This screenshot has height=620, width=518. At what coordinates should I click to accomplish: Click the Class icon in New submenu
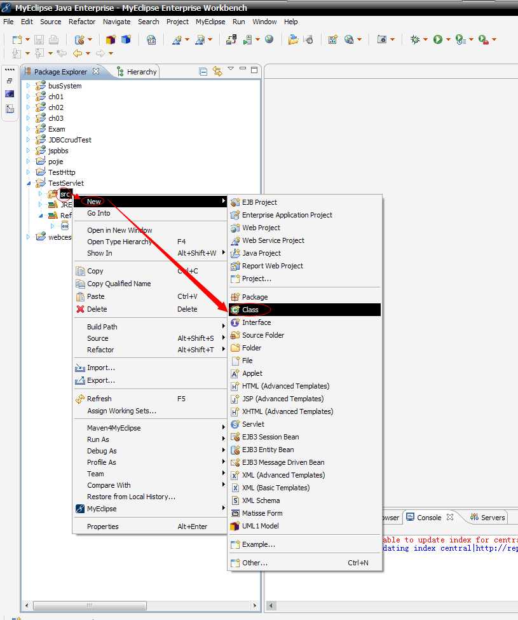click(235, 310)
